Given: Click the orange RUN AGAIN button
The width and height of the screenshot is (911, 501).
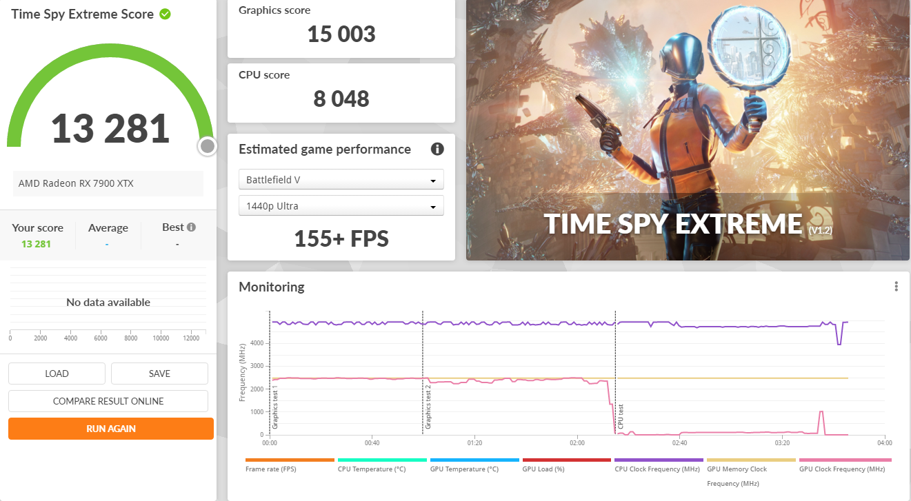Looking at the screenshot, I should tap(111, 429).
